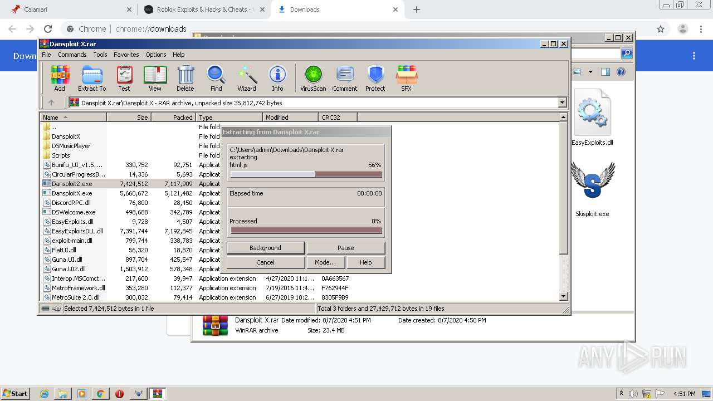Click the Delete trash icon
This screenshot has width=713, height=401.
coord(185,78)
